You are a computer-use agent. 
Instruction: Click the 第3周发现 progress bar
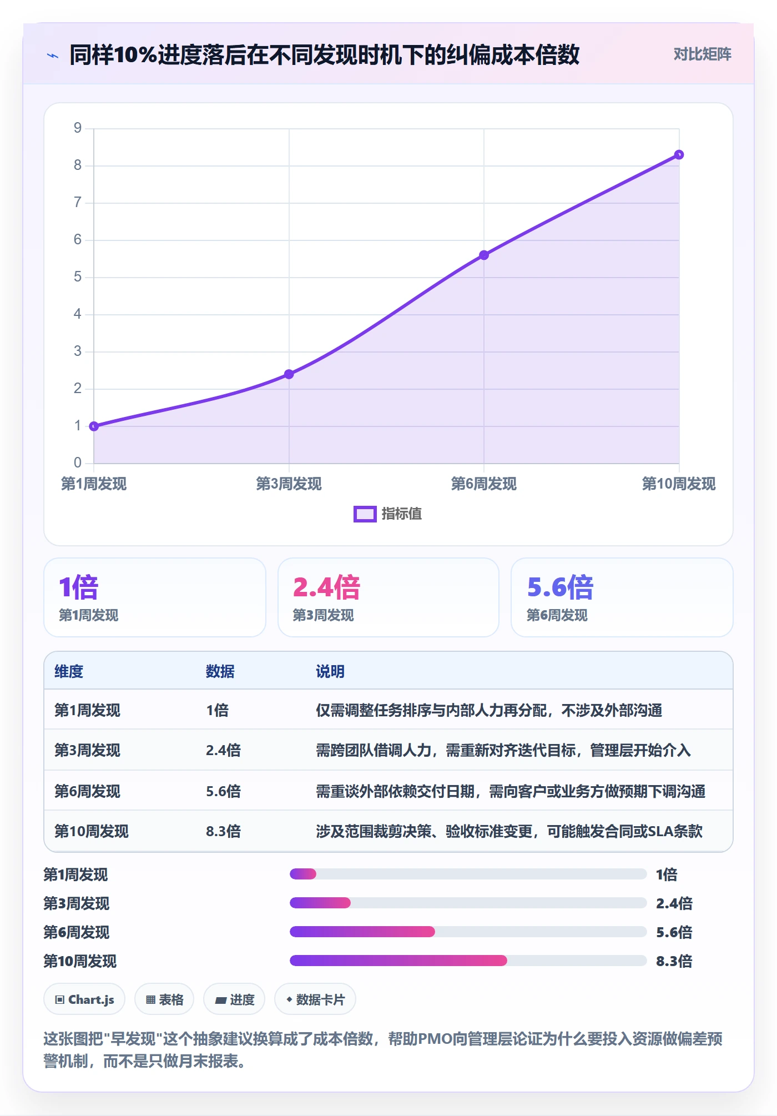coord(468,903)
